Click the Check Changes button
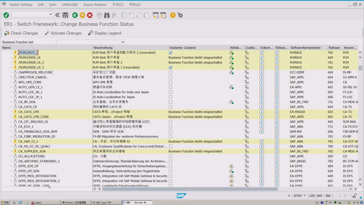364x205 pixels. point(21,33)
